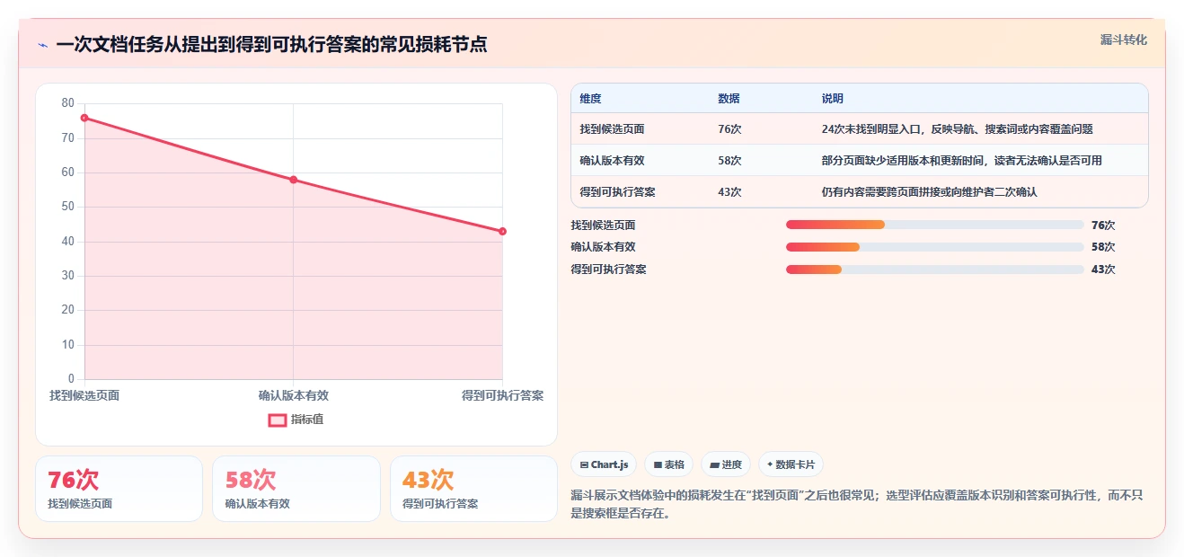
Task: Click the 找到候选页面 progress bar
Action: (934, 225)
